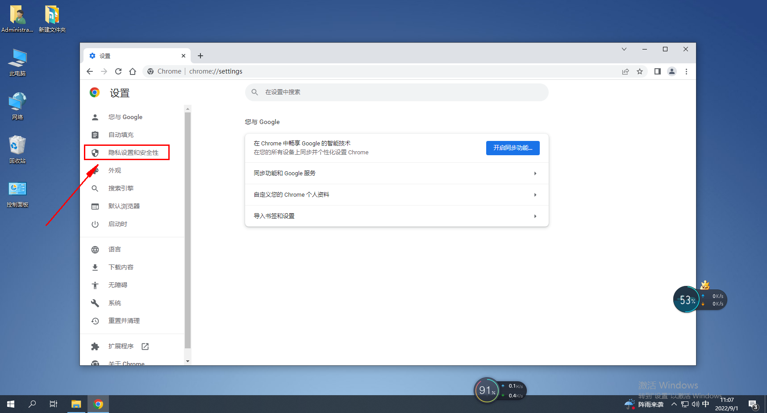
Task: Open the share page icon
Action: 625,71
